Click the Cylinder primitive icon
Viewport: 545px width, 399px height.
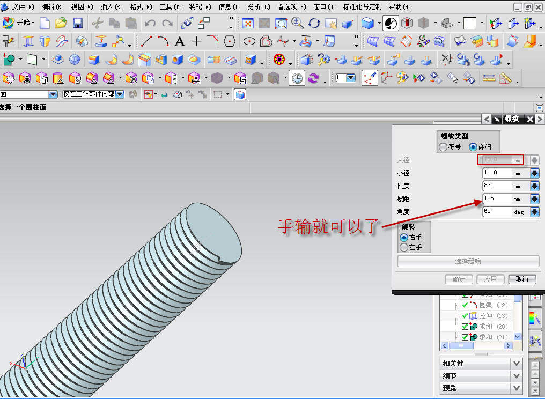click(58, 78)
